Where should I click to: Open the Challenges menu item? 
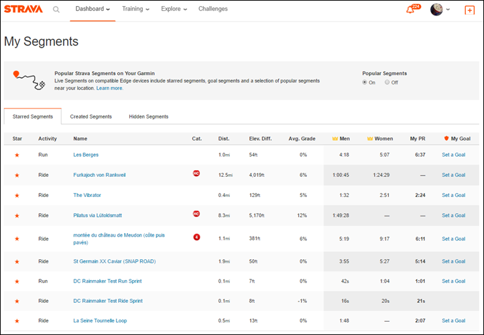point(213,9)
